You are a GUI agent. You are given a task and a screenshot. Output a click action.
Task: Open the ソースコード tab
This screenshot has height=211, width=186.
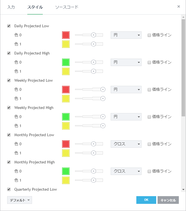coord(67,7)
